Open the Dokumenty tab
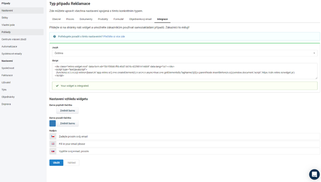Viewport: 321px width, 182px height. [x=86, y=19]
